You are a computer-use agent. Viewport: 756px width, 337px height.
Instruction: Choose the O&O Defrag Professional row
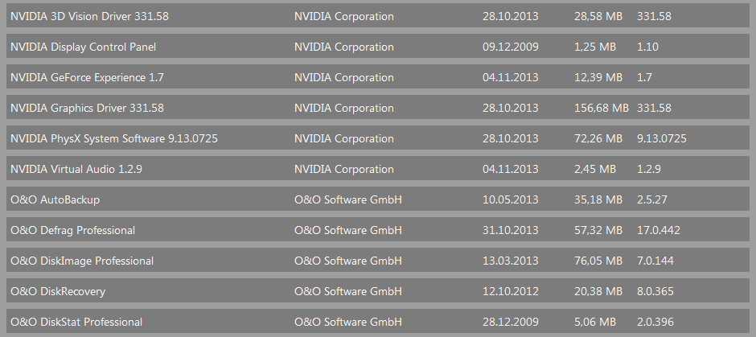tap(72, 230)
